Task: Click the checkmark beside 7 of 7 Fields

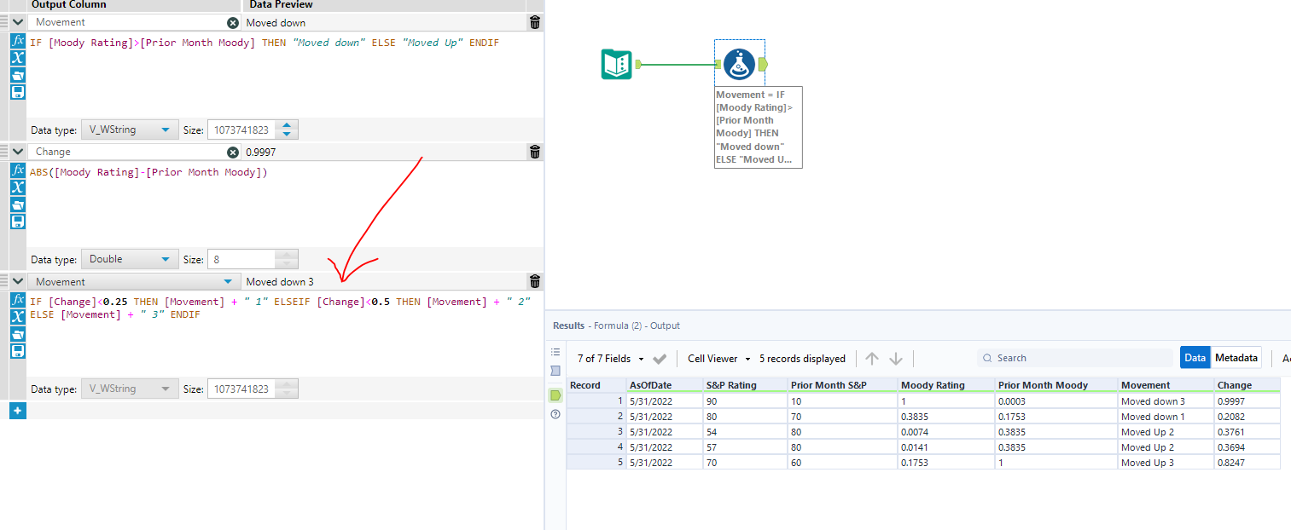Action: [x=659, y=358]
